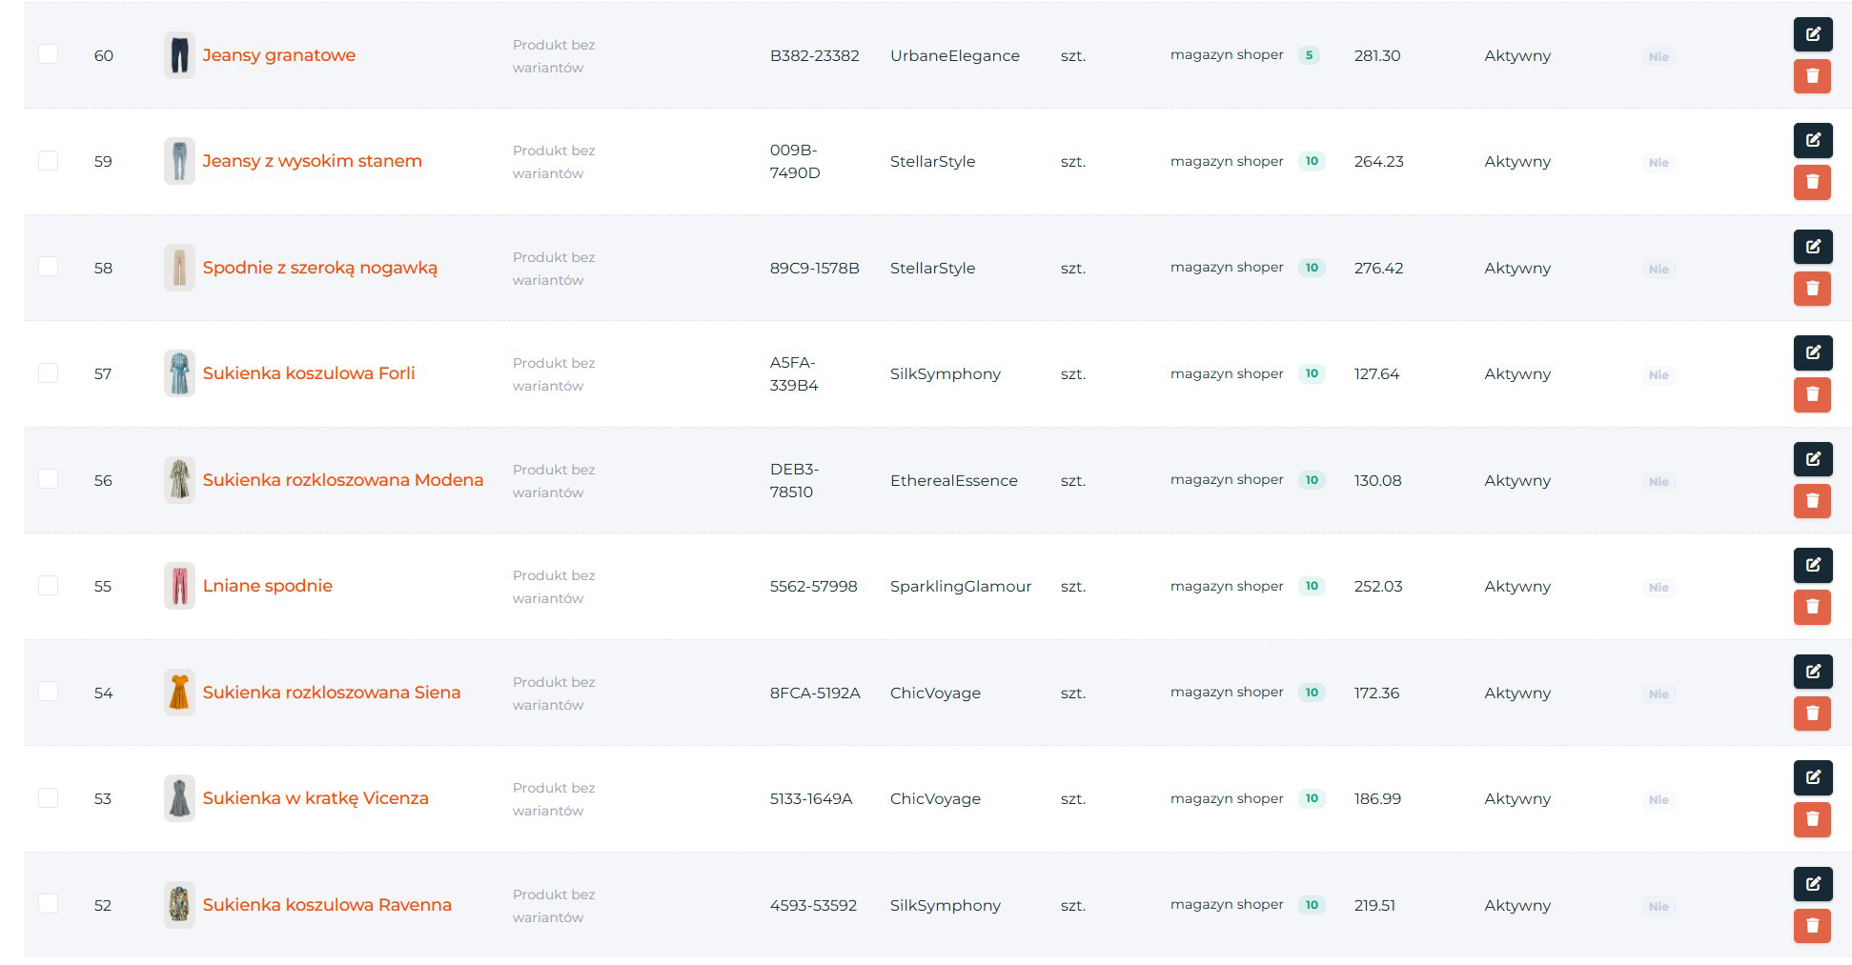Select checkbox for product ID 58

click(x=48, y=267)
